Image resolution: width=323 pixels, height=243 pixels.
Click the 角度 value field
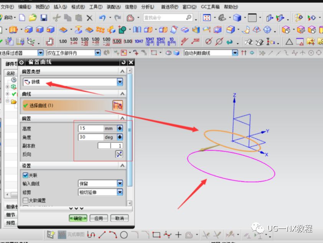click(91, 137)
